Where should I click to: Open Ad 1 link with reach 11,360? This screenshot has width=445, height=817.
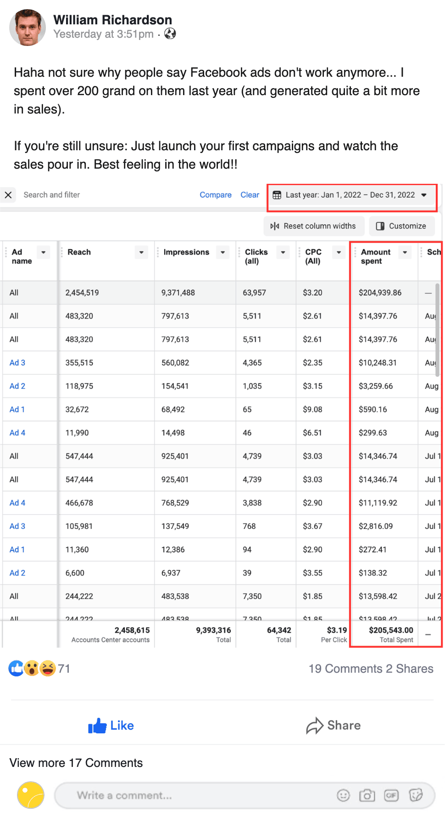coord(17,550)
